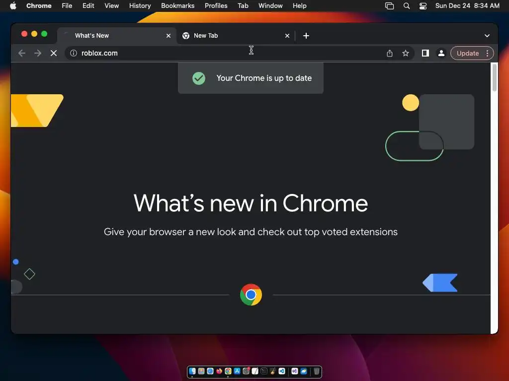This screenshot has width=509, height=381.
Task: Open the Profiles menu
Action: coord(216,5)
